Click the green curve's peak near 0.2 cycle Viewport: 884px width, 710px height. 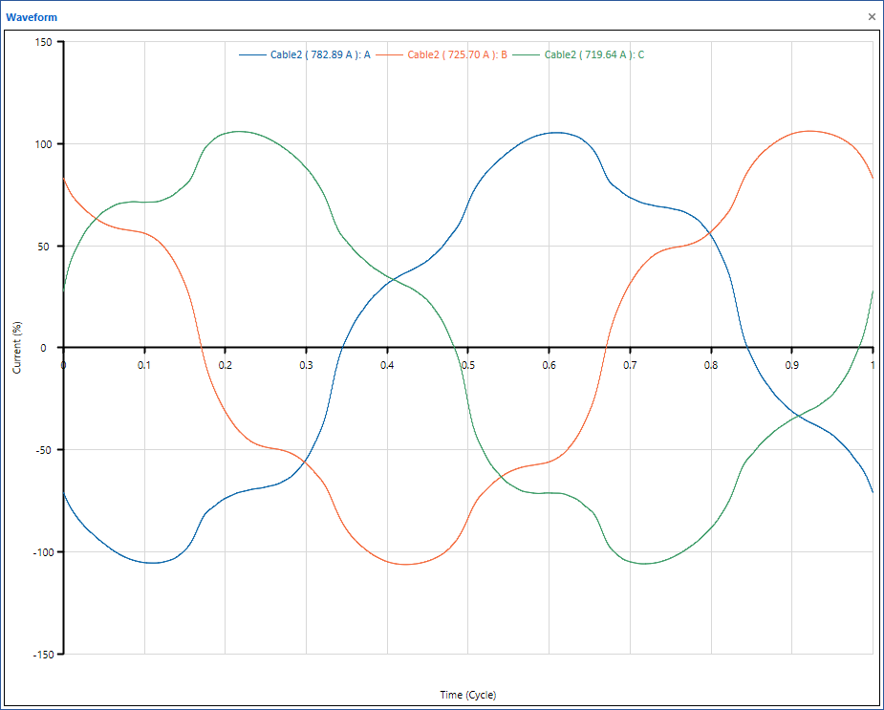237,131
